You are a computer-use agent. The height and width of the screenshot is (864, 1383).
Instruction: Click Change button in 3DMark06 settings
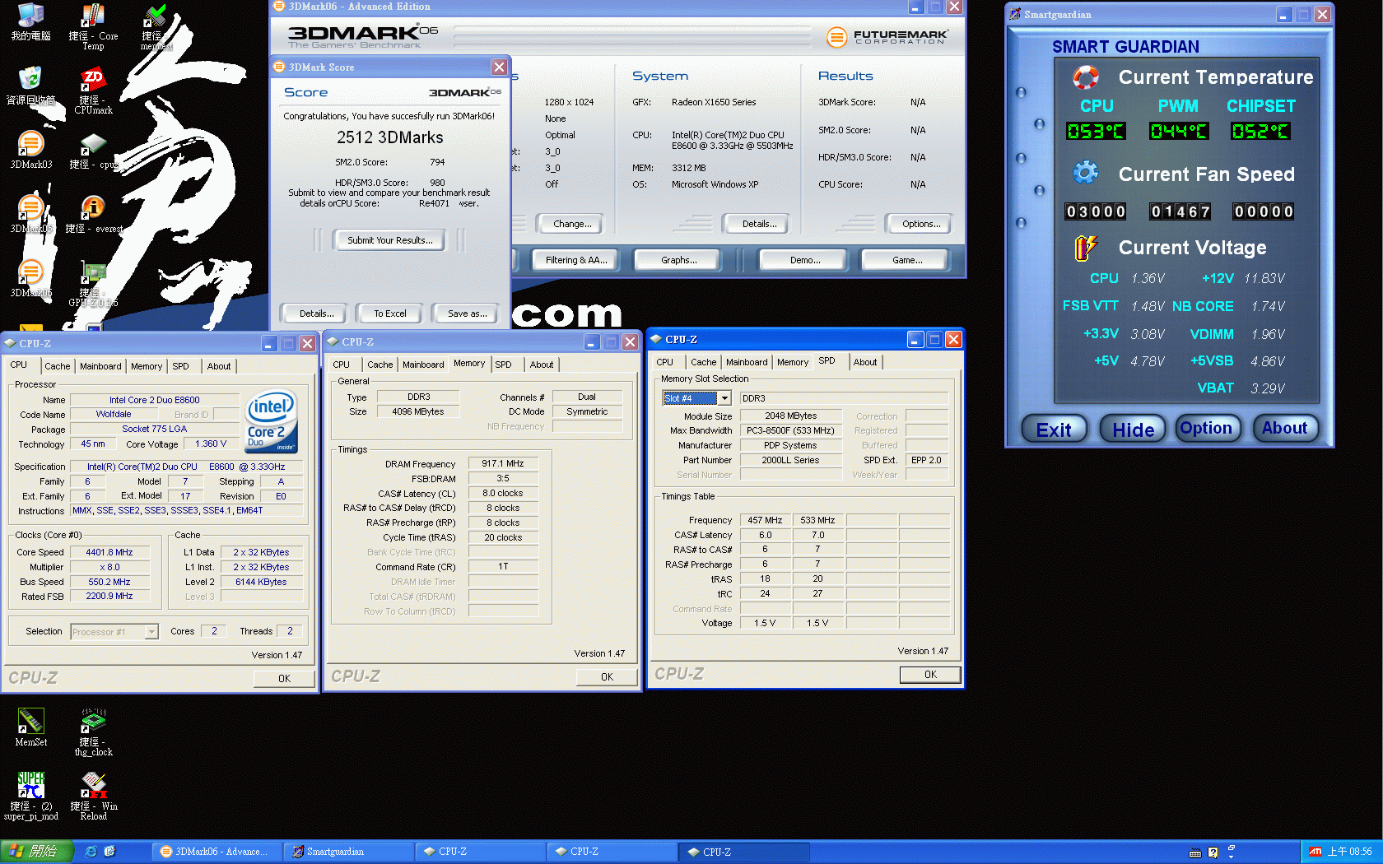tap(572, 224)
